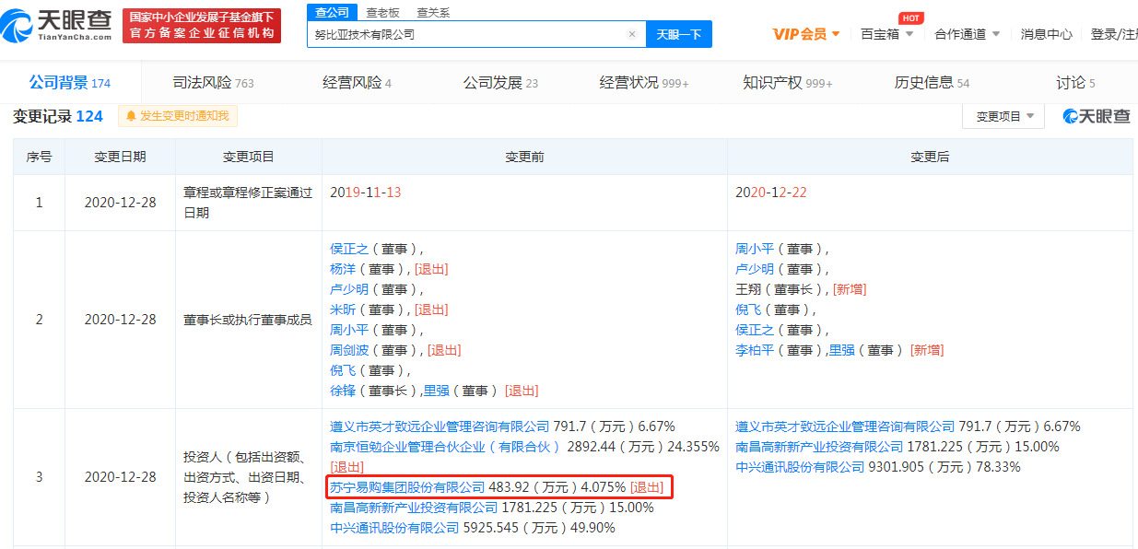Open 南昌高新新产业投资有限公司 in 变更后
This screenshot has width=1138, height=549.
(x=819, y=447)
